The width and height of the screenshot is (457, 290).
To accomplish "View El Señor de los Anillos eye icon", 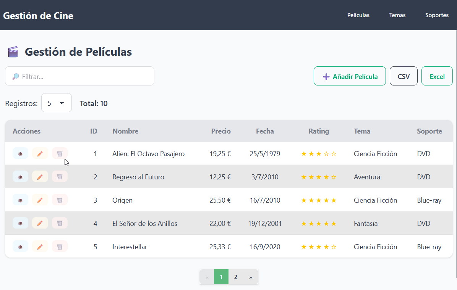I will 20,223.
